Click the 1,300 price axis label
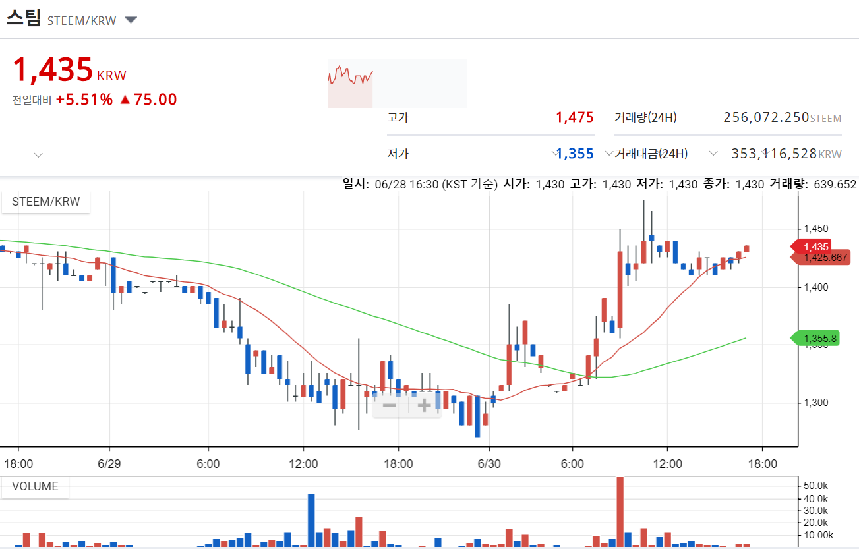This screenshot has width=859, height=549. [x=816, y=403]
